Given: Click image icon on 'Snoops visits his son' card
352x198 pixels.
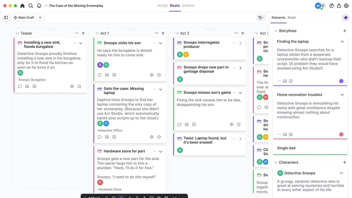Looking at the screenshot, I should pos(107,75).
